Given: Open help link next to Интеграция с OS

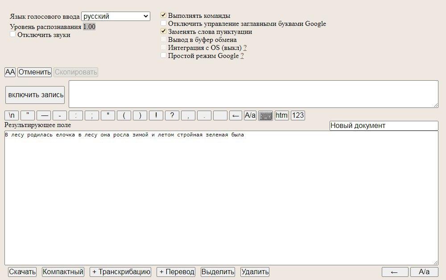Looking at the screenshot, I should tap(245, 48).
